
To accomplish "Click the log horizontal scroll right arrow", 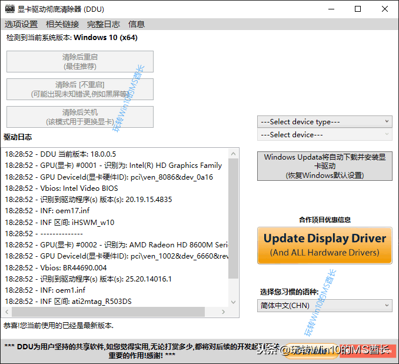I will [223, 312].
